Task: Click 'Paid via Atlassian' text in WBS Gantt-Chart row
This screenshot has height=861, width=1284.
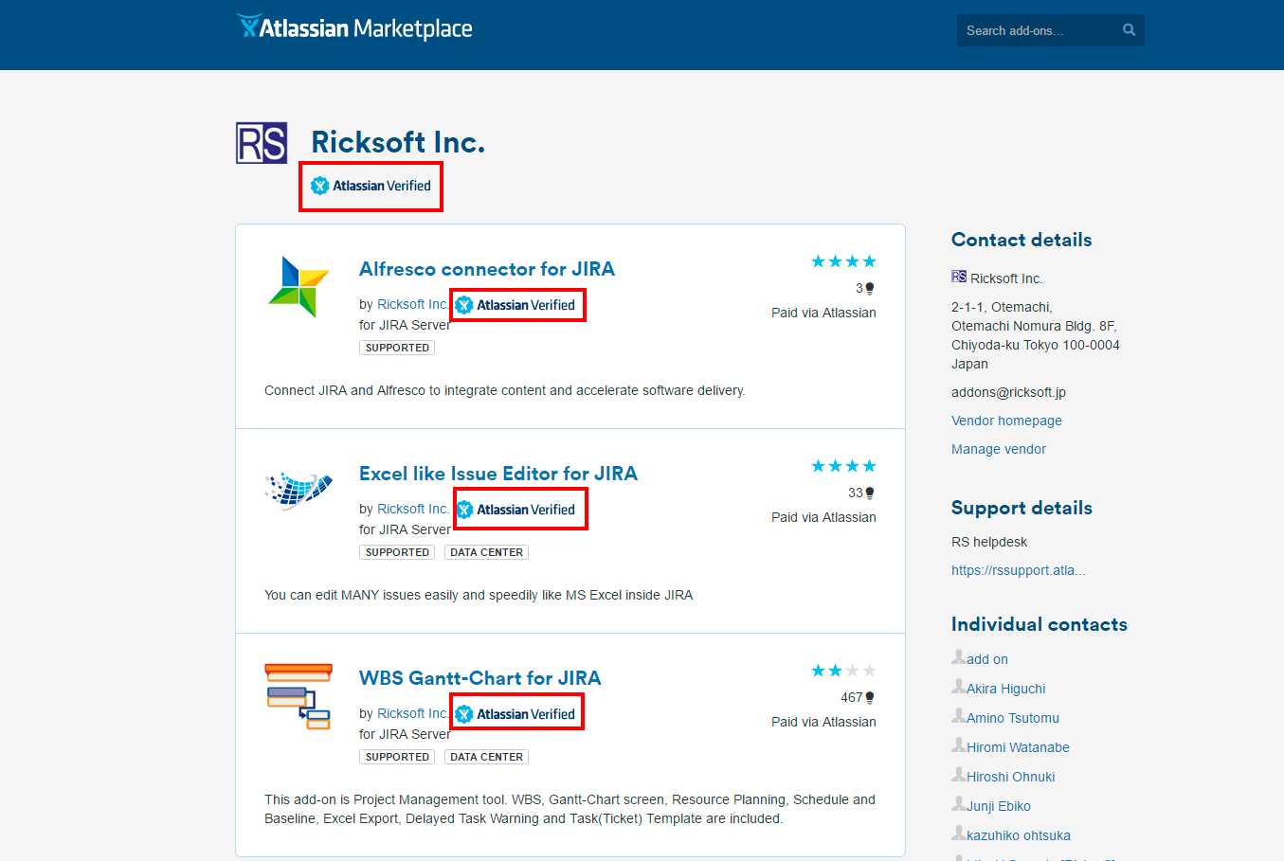Action: (x=823, y=722)
